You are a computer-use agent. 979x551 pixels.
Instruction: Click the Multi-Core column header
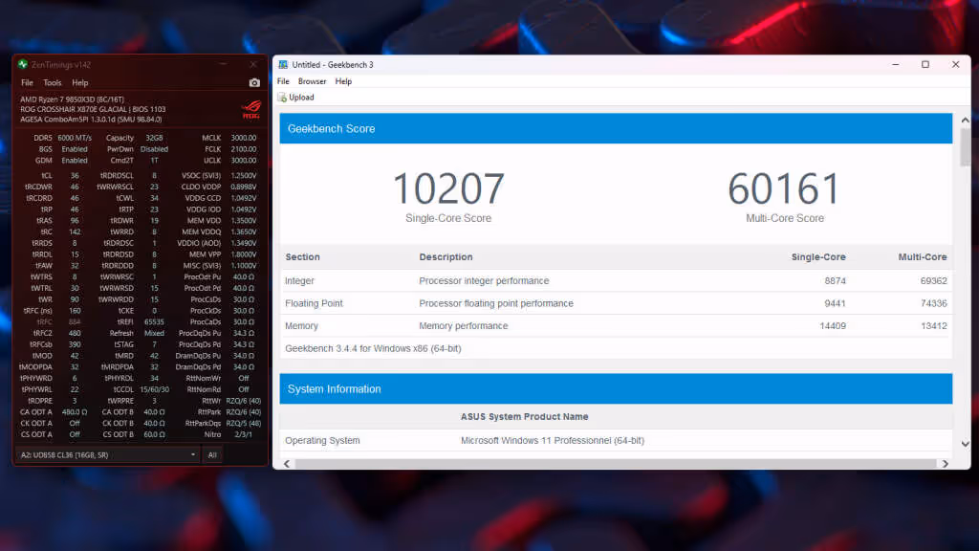[923, 256]
